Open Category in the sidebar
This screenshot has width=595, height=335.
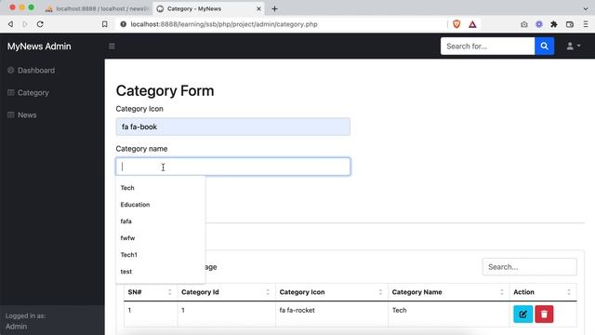[x=33, y=93]
